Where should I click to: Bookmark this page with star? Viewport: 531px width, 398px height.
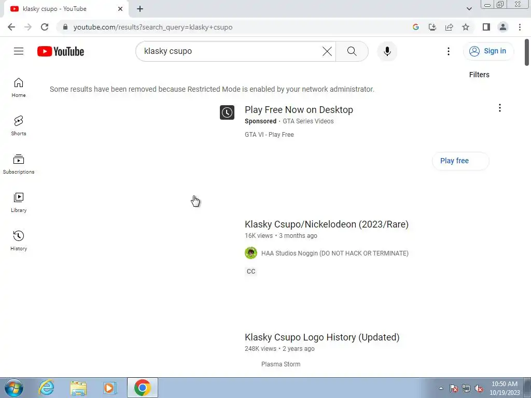coord(466,27)
